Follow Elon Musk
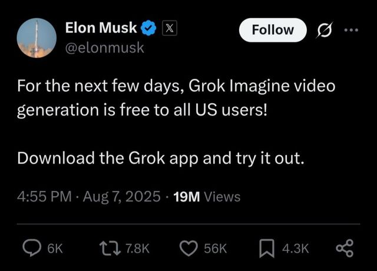This screenshot has height=271, width=377. point(273,29)
